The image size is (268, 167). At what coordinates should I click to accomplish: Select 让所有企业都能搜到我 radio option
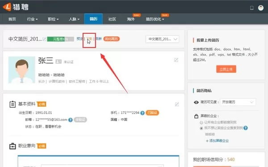tap(201, 122)
